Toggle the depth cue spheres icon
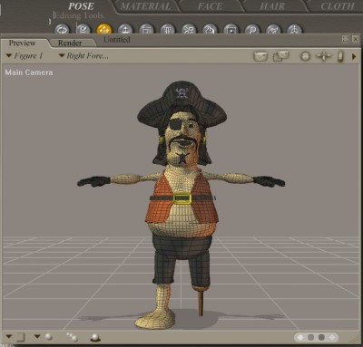 (73, 337)
